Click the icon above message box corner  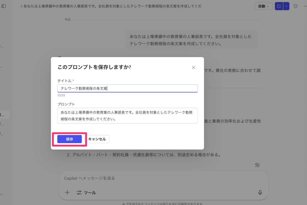257,165
